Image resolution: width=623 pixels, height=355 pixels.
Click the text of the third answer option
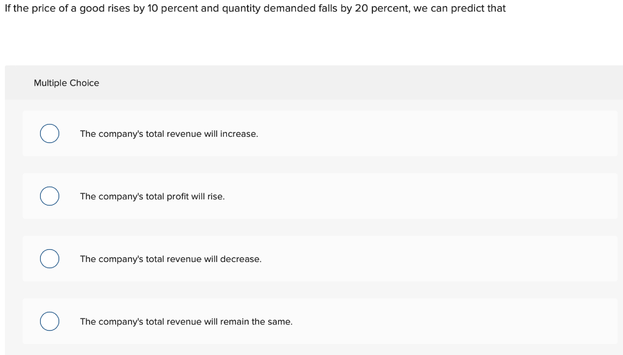click(171, 259)
